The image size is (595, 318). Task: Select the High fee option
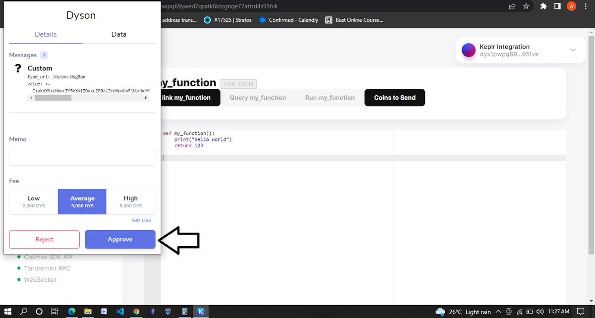tap(131, 201)
